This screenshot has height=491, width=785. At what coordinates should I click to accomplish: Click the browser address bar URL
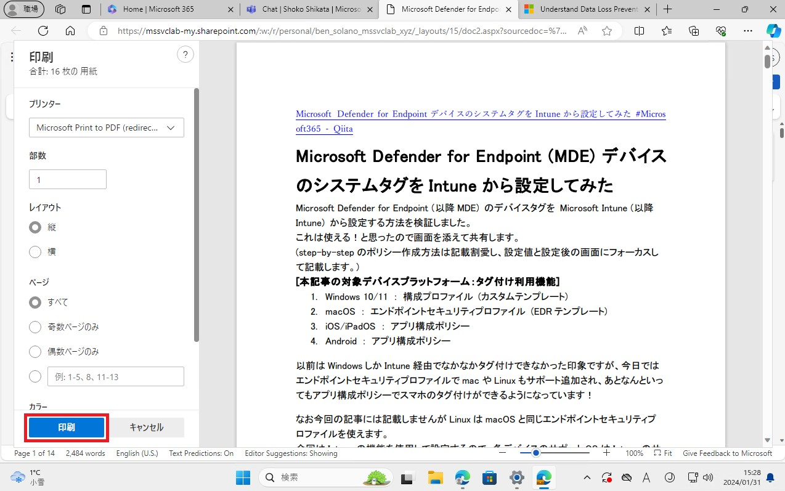[341, 31]
